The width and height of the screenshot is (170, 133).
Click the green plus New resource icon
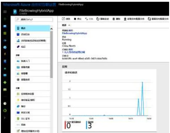pyautogui.click(x=5, y=19)
